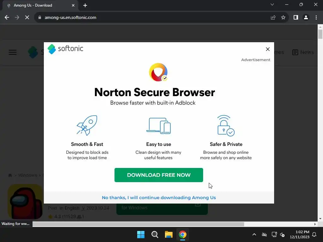Click the 'Easy to use' heading
Viewport: 323px width, 242px height.
[159, 144]
